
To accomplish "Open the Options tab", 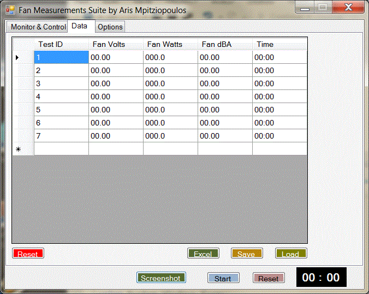I will (110, 27).
